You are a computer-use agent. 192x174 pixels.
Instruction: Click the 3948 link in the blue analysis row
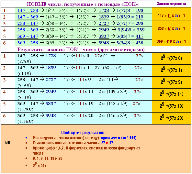click(x=51, y=115)
